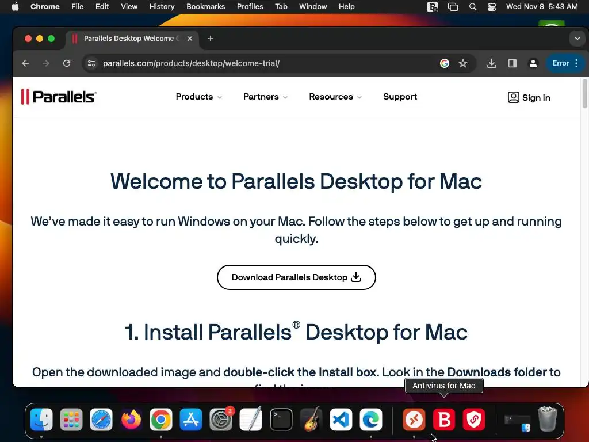
Task: Open App Store from the dock
Action: (191, 420)
